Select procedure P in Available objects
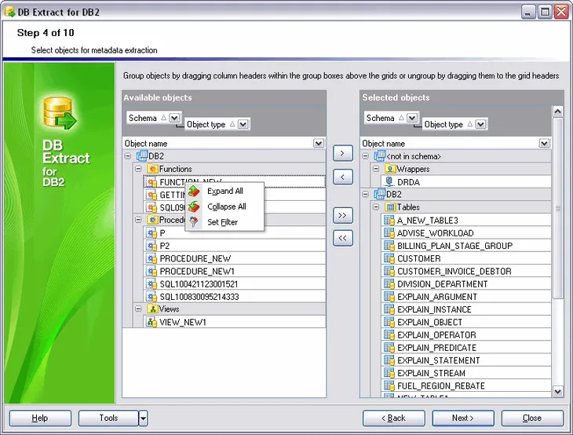 234,233
